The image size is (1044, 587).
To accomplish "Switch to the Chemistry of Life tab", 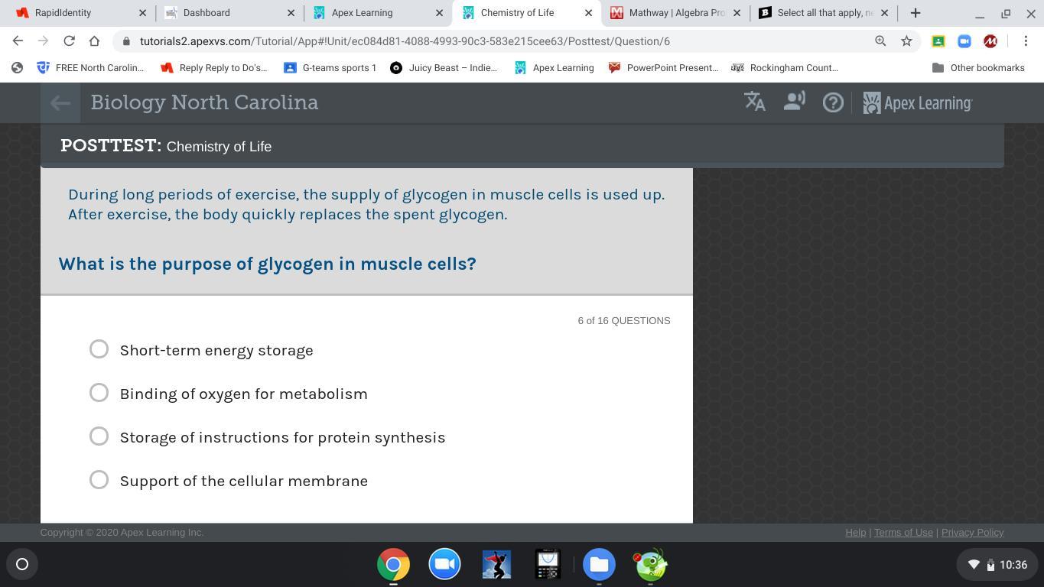I will (527, 13).
